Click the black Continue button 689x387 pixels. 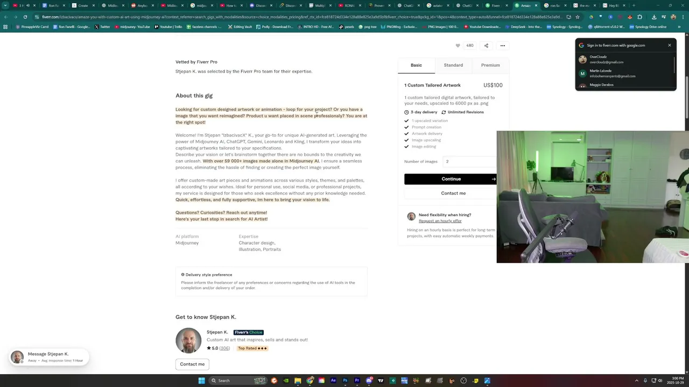point(451,179)
